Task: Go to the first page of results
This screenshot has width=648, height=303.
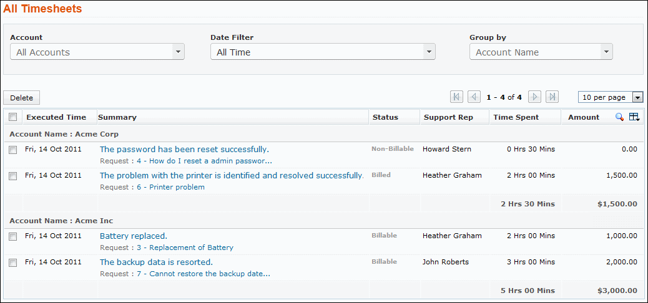Action: pos(456,97)
